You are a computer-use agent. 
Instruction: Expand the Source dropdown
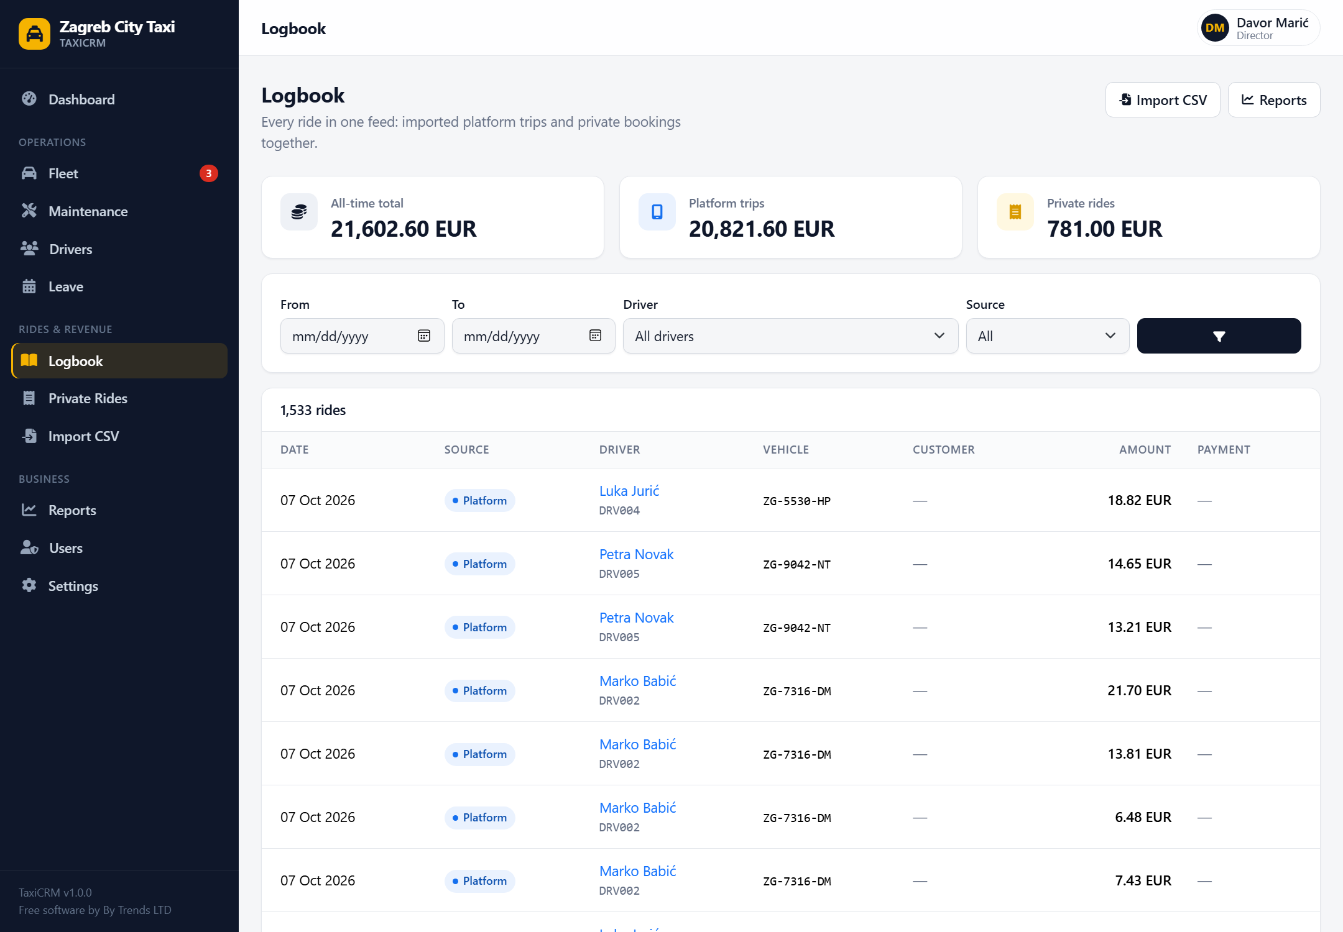tap(1048, 336)
